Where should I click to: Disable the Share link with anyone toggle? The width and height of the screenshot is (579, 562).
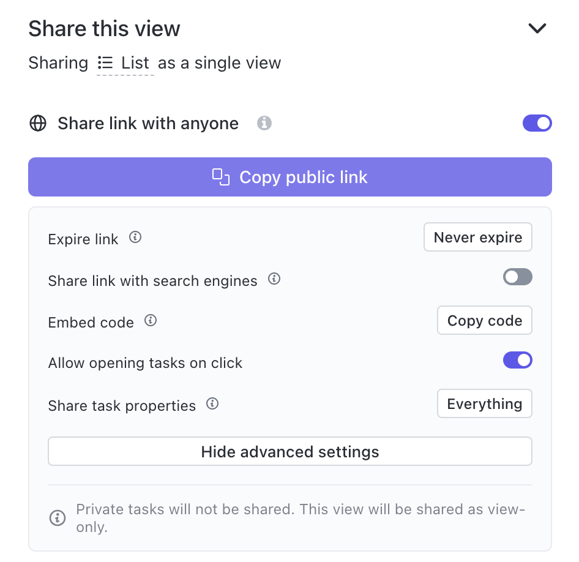(537, 123)
